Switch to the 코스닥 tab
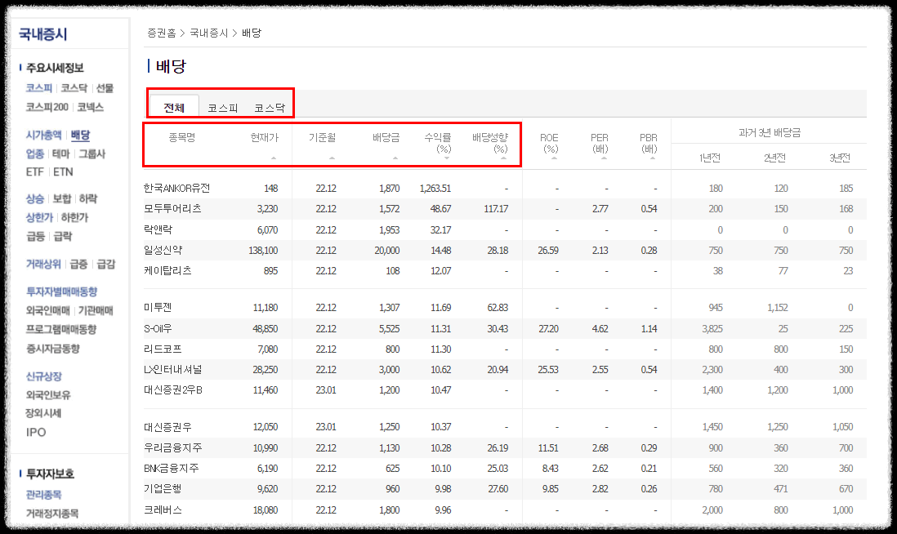The width and height of the screenshot is (897, 534). pos(270,108)
